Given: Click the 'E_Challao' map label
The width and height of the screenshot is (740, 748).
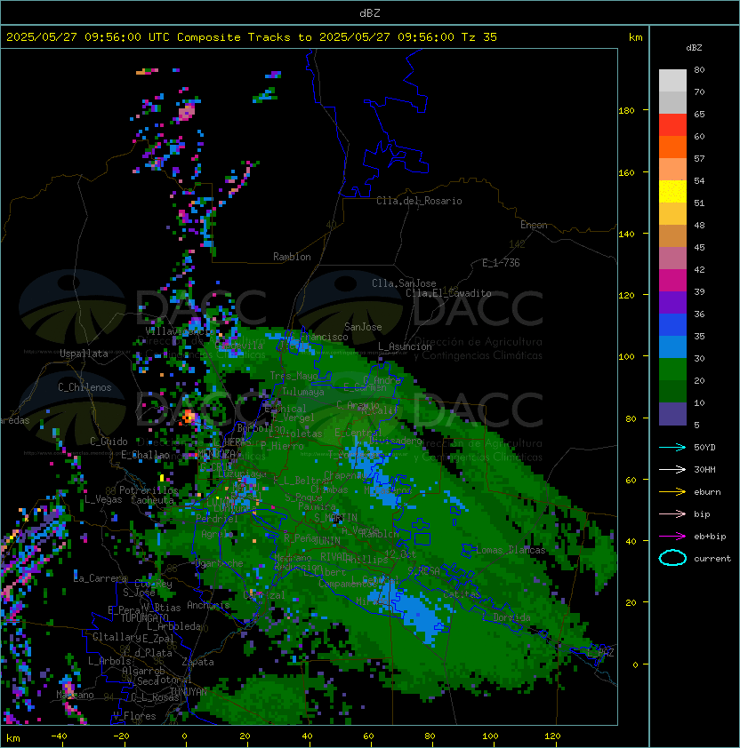Looking at the screenshot, I should click(x=145, y=455).
